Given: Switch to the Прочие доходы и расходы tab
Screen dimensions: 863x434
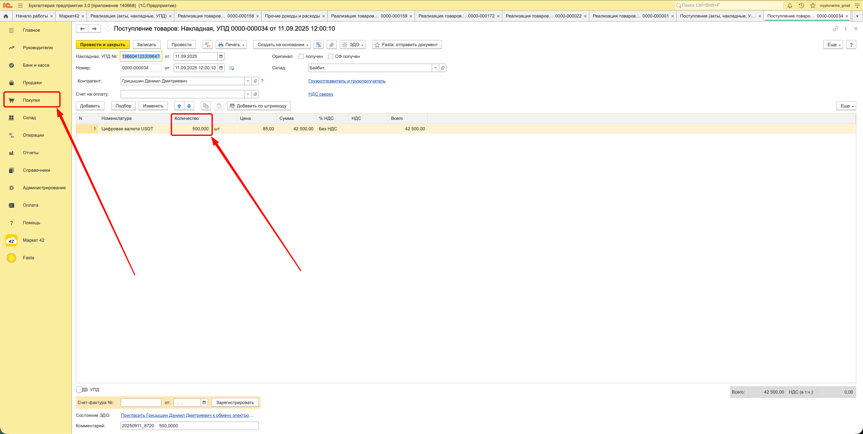Looking at the screenshot, I should [x=292, y=16].
